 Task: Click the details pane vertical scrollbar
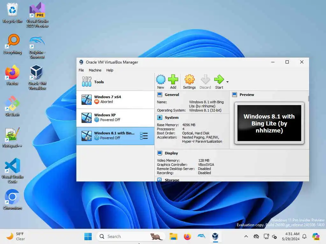click(x=308, y=99)
